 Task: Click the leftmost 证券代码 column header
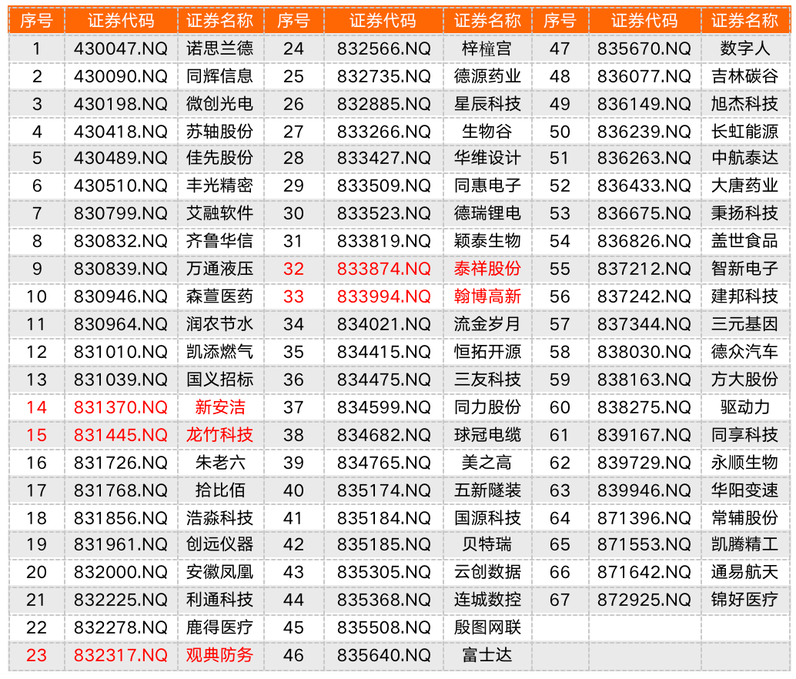[120, 21]
